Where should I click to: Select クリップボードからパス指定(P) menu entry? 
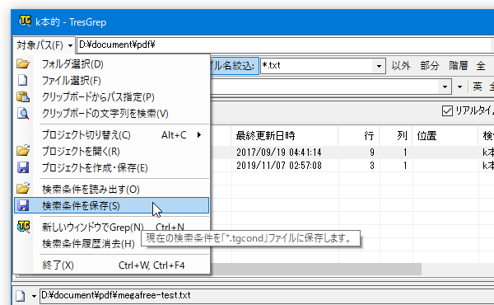coord(112,96)
